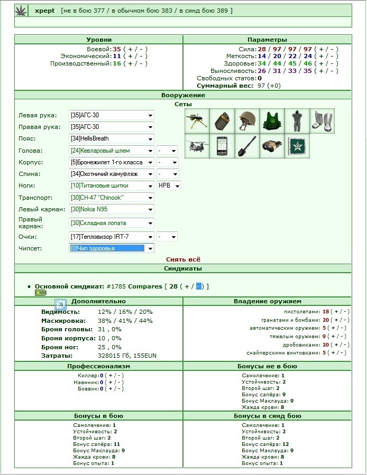Image resolution: width=367 pixels, height=475 pixels.
Task: Click the Суммарный вес value 97 (+0)
Action: click(269, 86)
